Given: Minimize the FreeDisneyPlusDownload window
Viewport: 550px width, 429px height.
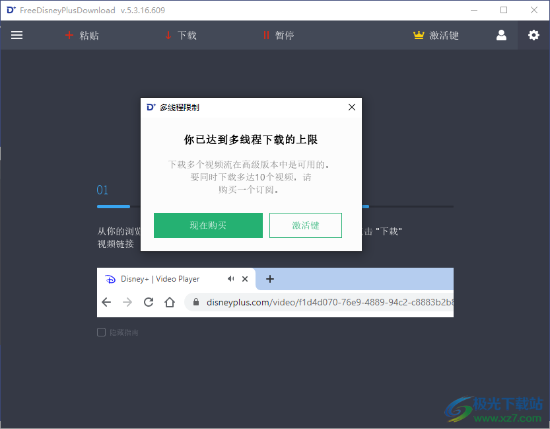Looking at the screenshot, I should pyautogui.click(x=474, y=10).
